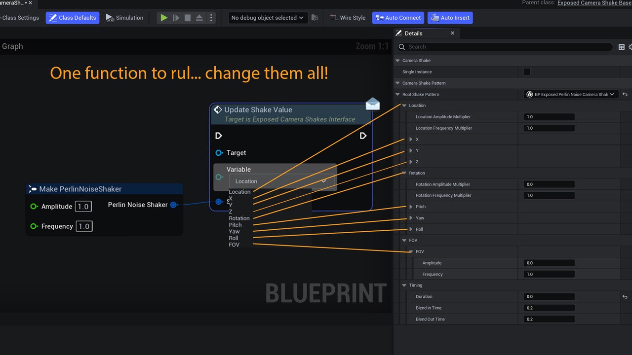The height and width of the screenshot is (355, 632).
Task: Select FOV option in the Variable list
Action: [234, 245]
